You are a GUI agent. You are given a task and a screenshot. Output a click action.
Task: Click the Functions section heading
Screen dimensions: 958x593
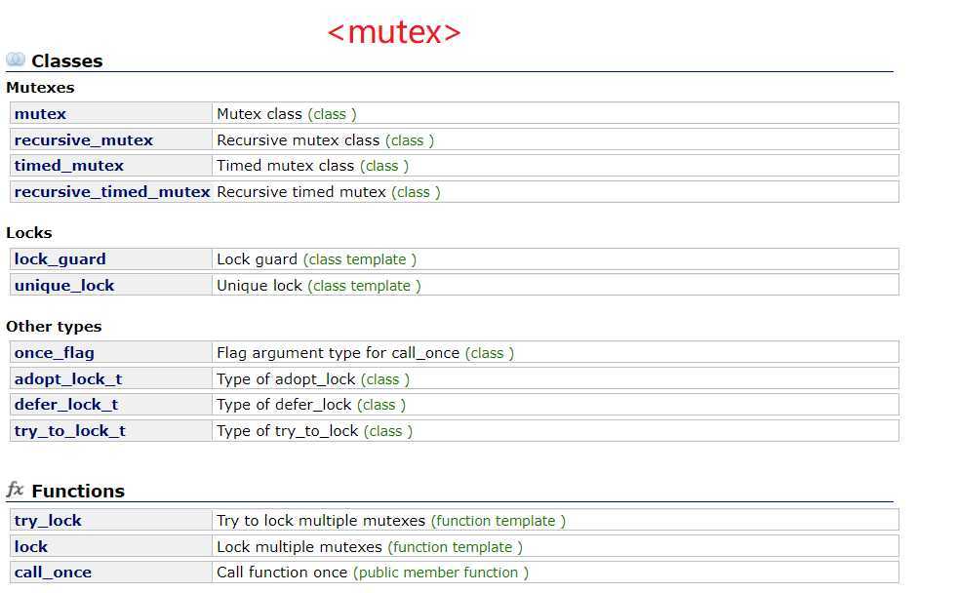(78, 491)
